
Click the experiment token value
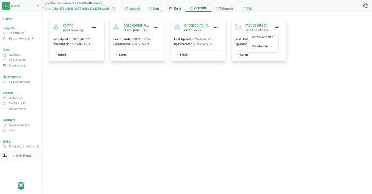coord(81,8)
